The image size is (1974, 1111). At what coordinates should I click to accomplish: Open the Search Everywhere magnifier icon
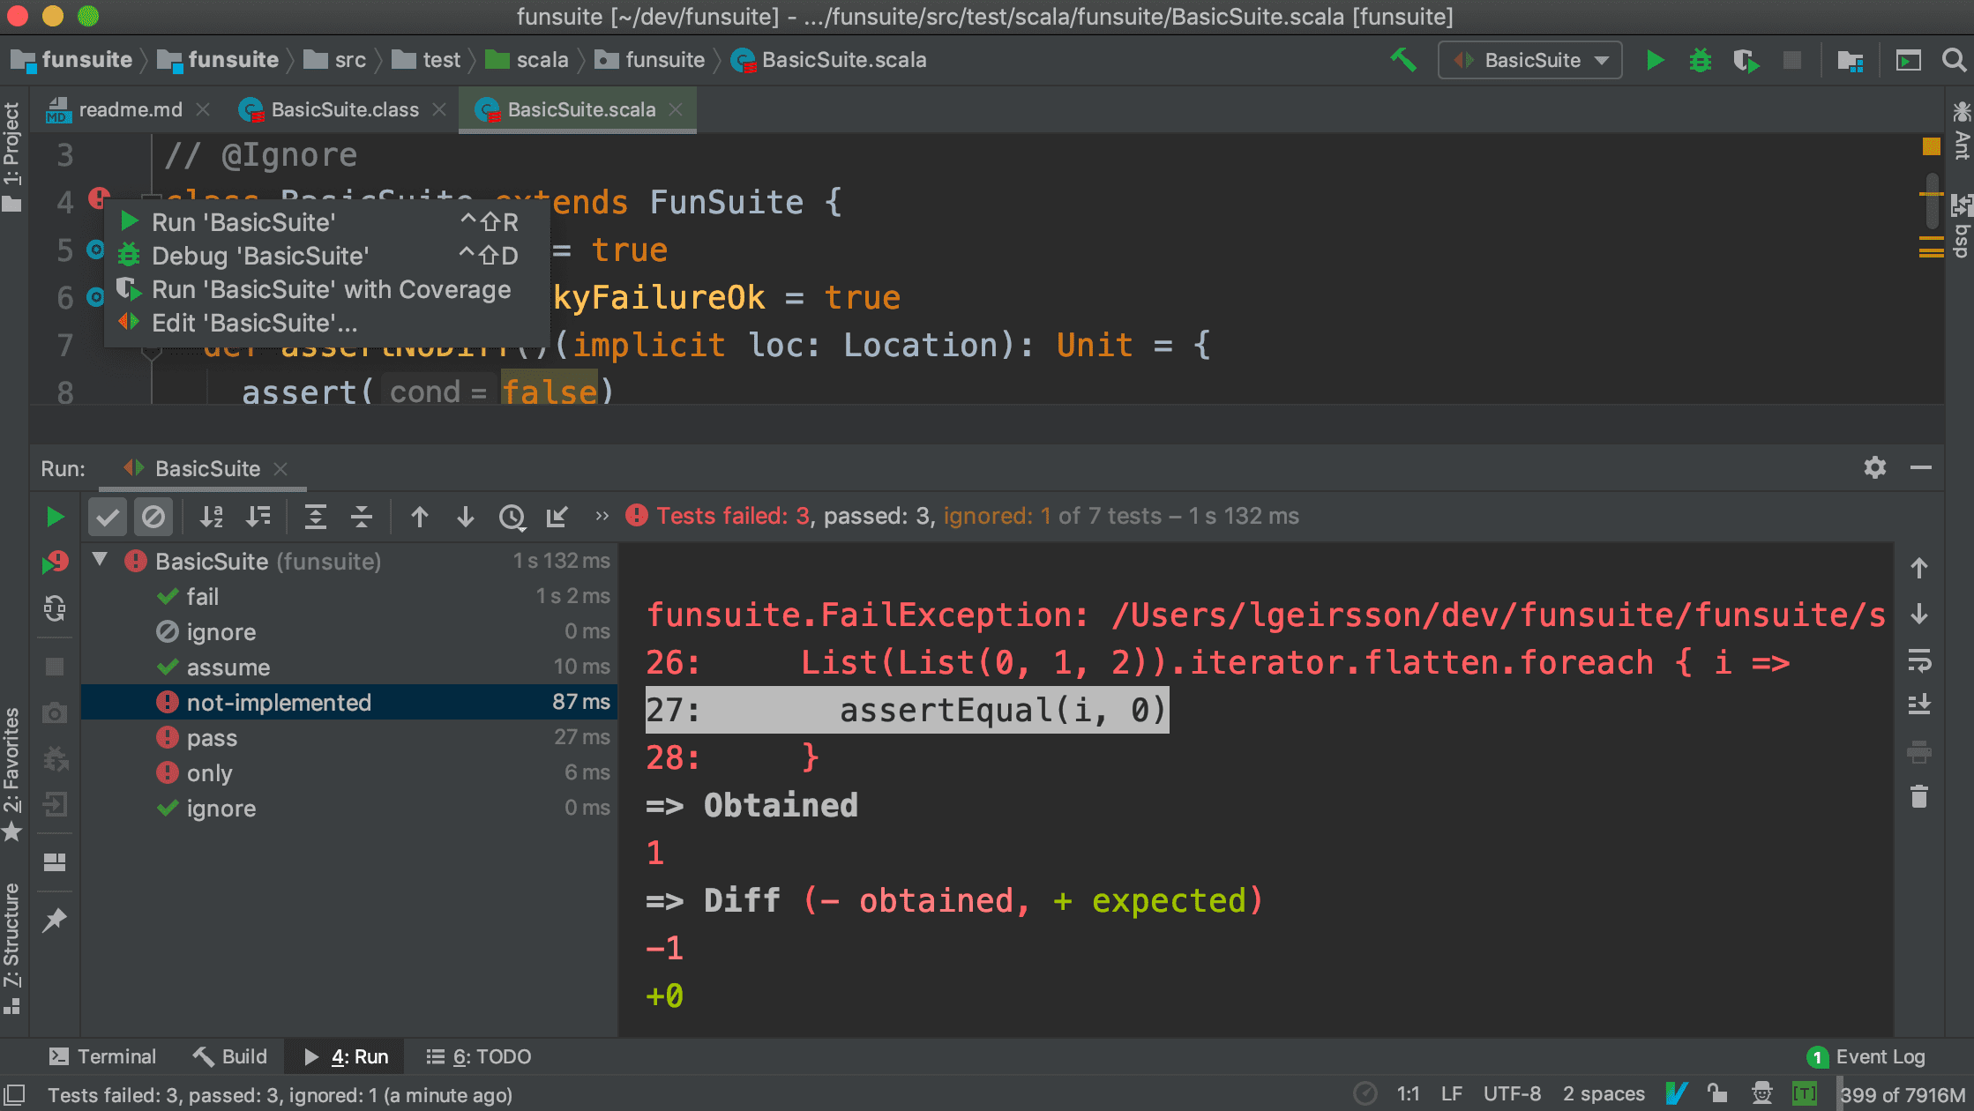click(1954, 60)
